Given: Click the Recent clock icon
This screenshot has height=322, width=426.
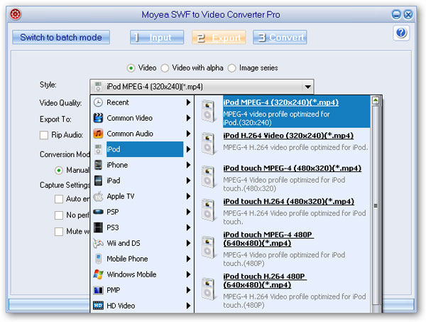Looking at the screenshot, I should [x=98, y=102].
